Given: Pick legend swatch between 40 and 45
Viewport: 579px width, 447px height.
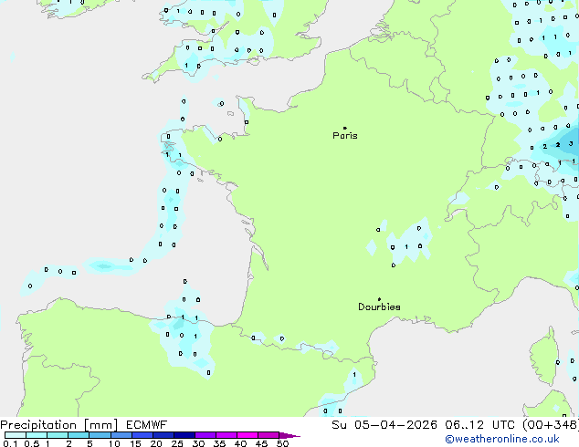Looking at the screenshot, I should coord(247,435).
